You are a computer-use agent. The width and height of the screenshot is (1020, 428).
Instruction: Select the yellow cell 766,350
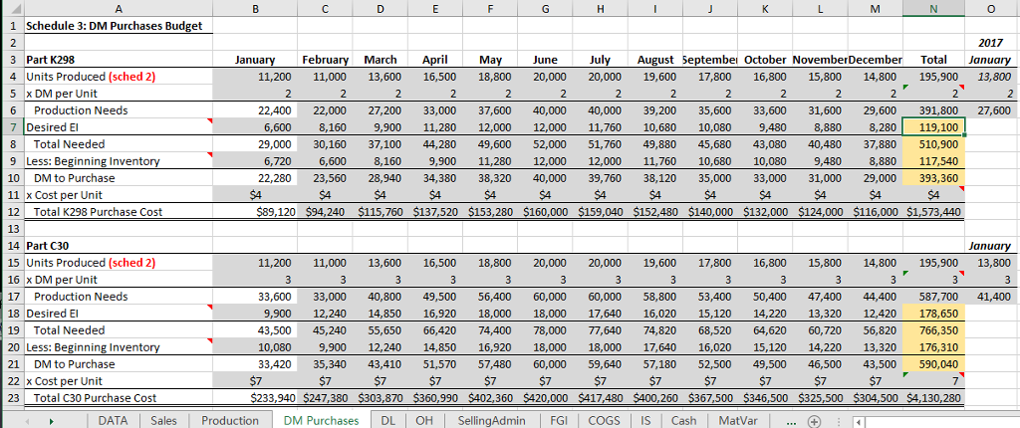(x=932, y=330)
